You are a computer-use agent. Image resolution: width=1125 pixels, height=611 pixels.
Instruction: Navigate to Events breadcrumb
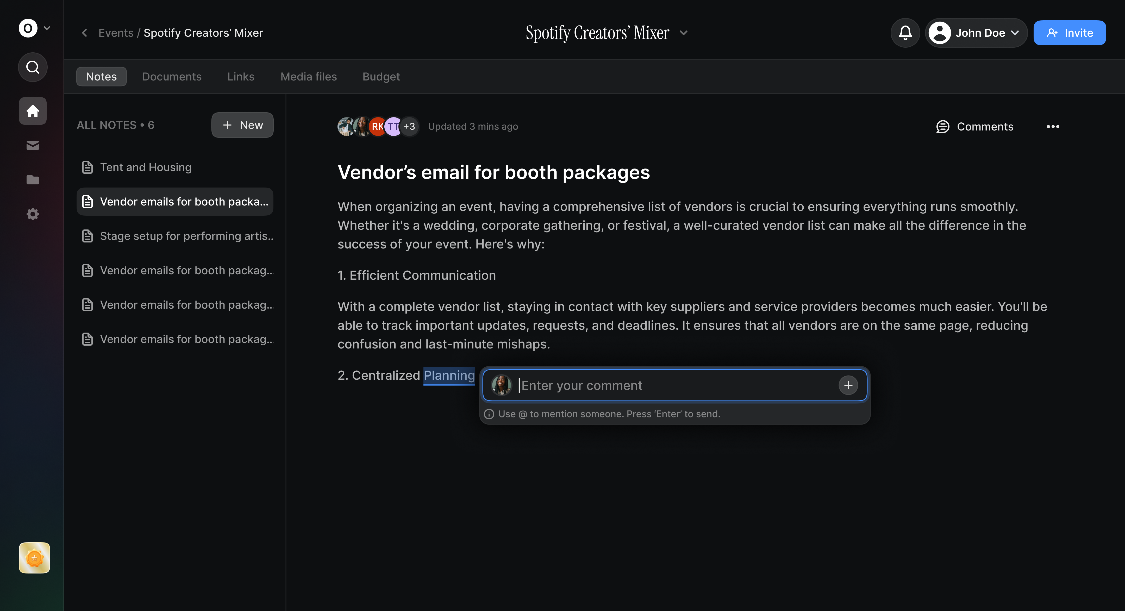tap(116, 33)
